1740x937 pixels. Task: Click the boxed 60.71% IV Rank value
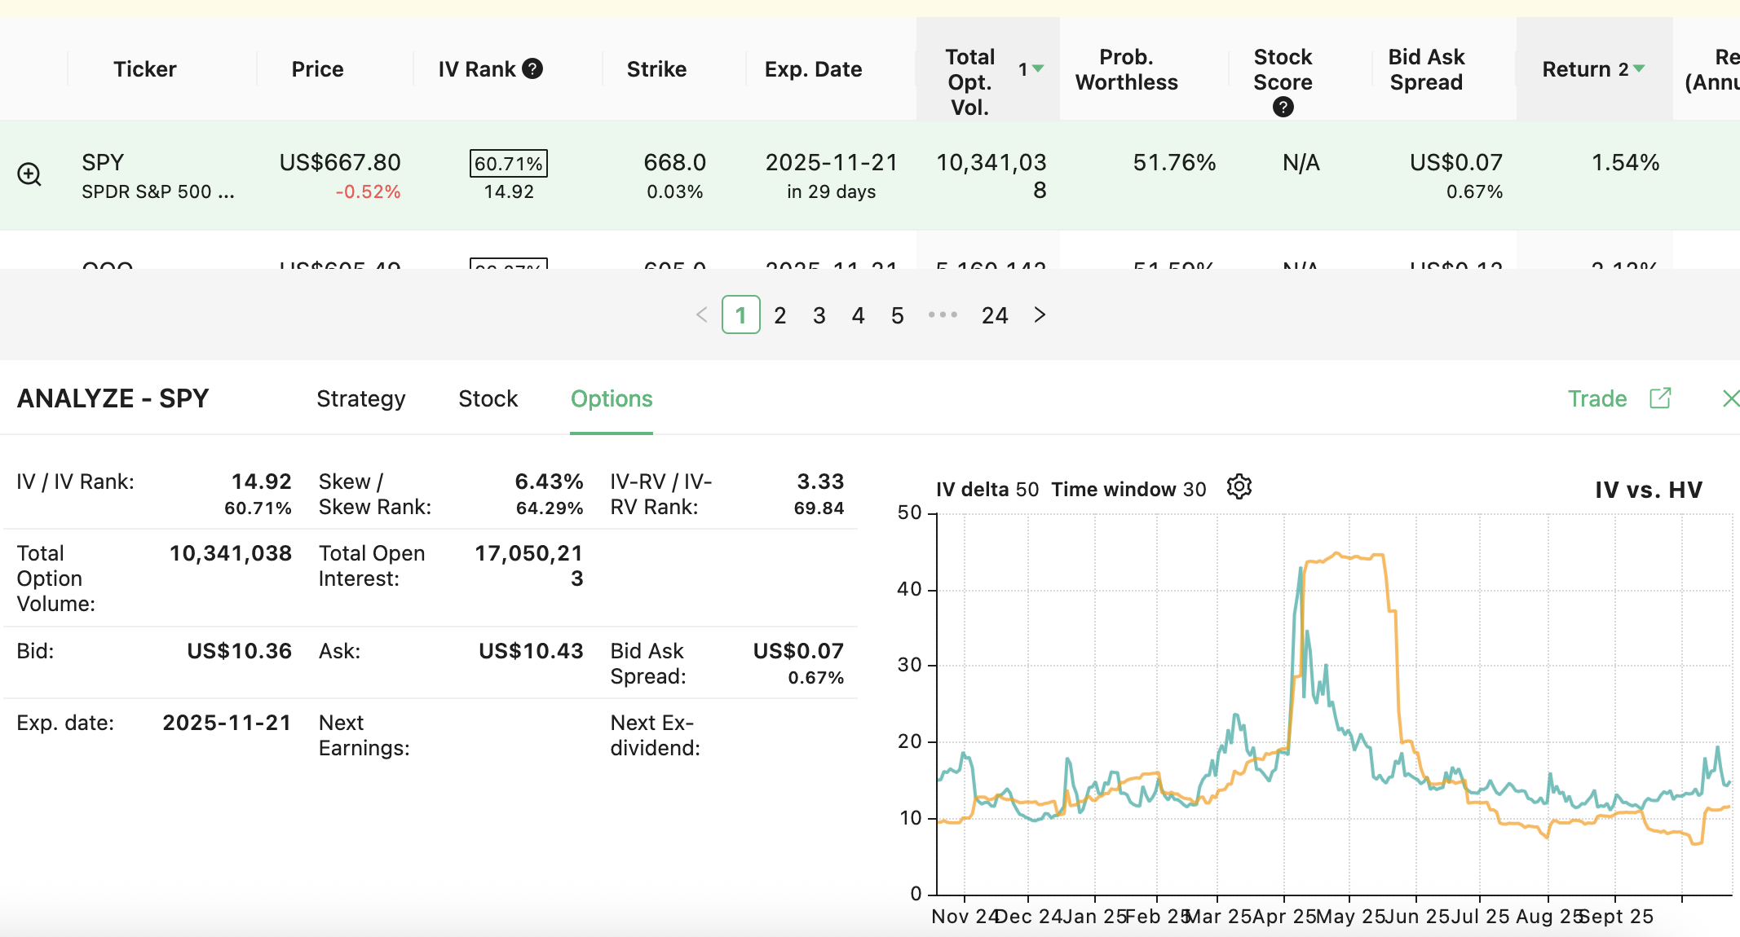click(508, 163)
